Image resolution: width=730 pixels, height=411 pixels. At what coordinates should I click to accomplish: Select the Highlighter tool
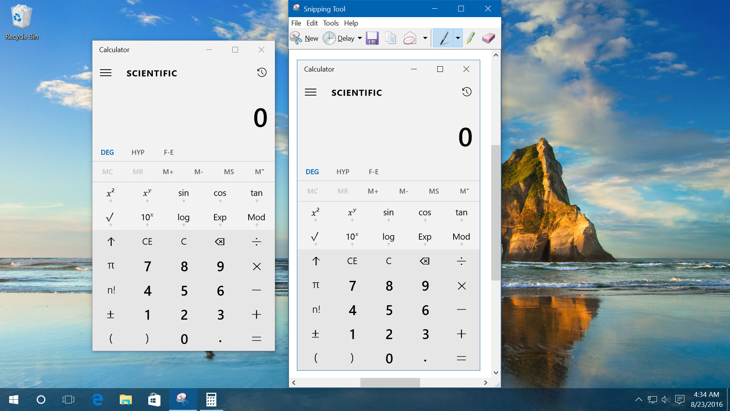[x=471, y=38]
